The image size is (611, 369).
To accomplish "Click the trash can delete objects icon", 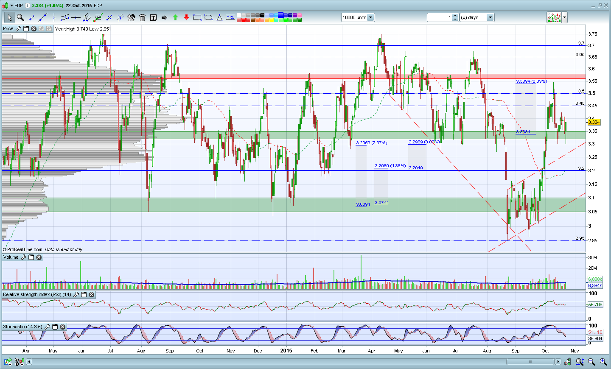I will coord(142,17).
